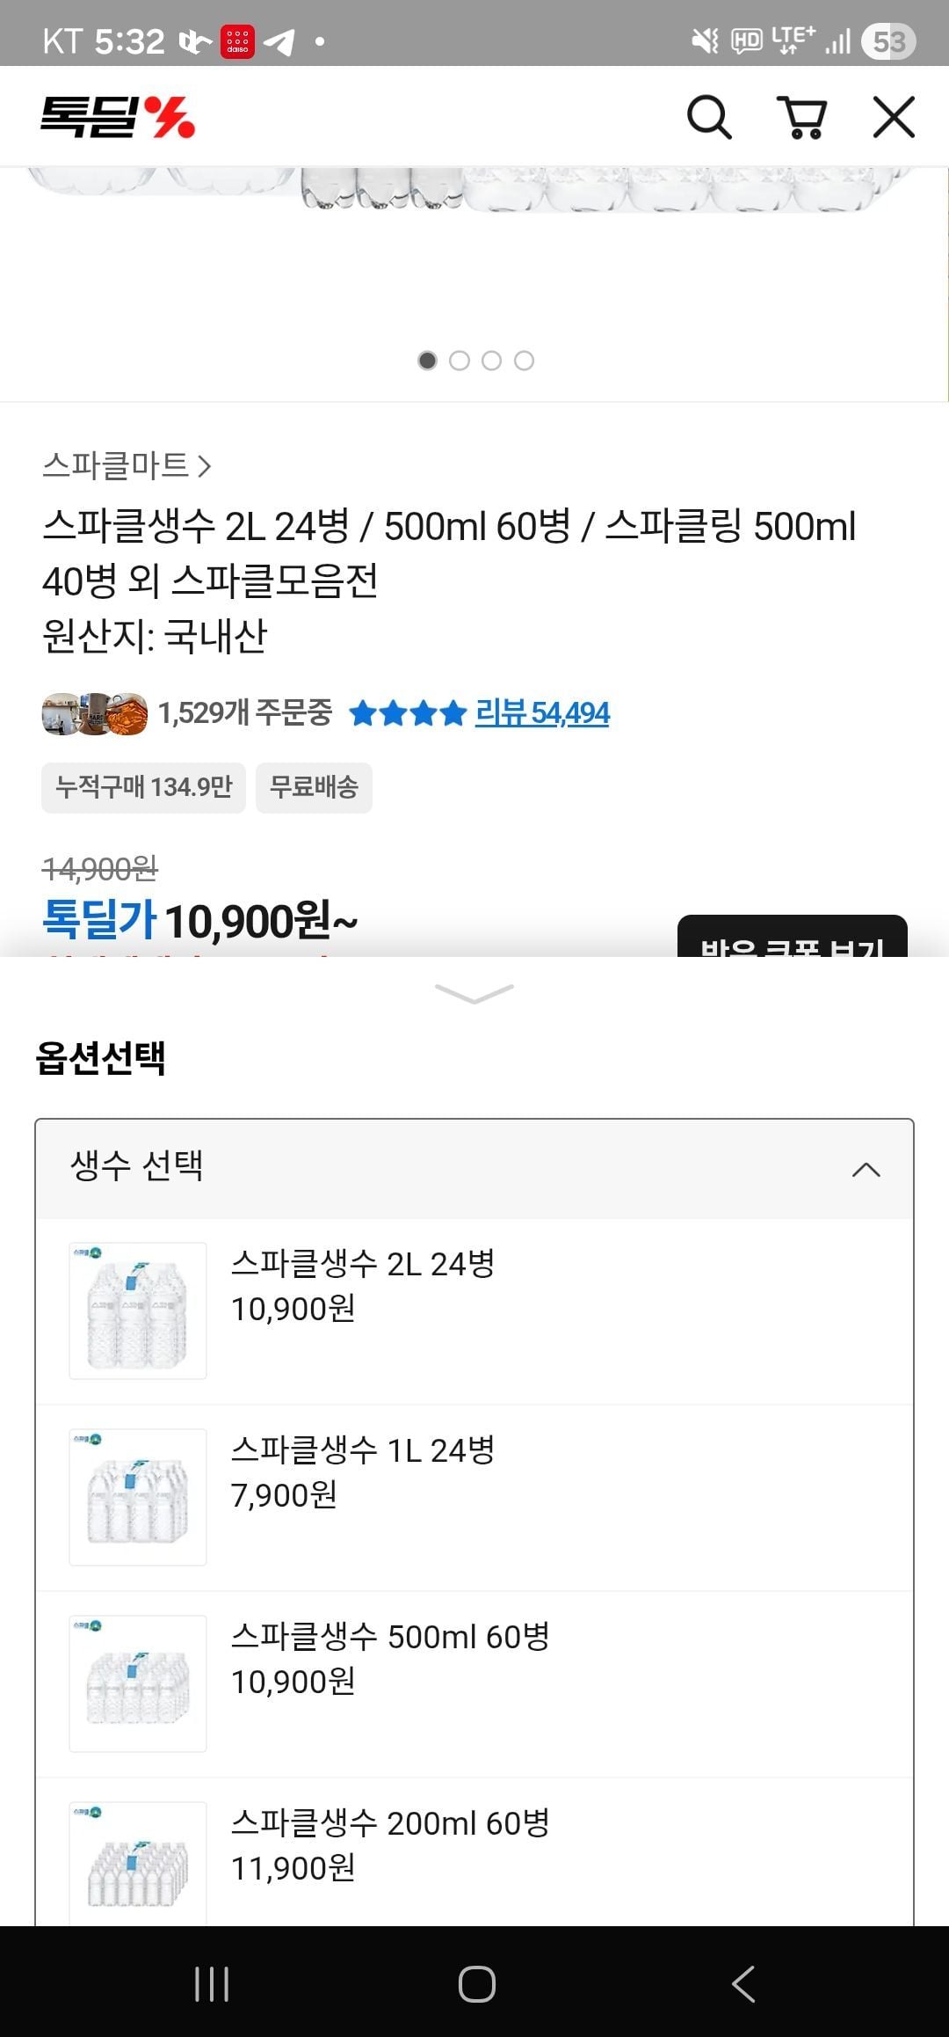Jump to third product image dot
Screen dimensions: 949x2037
(x=492, y=361)
